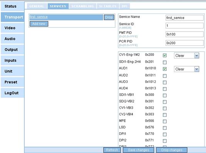Switch to the Scrambling tab
The height and width of the screenshot is (153, 206).
(x=83, y=6)
